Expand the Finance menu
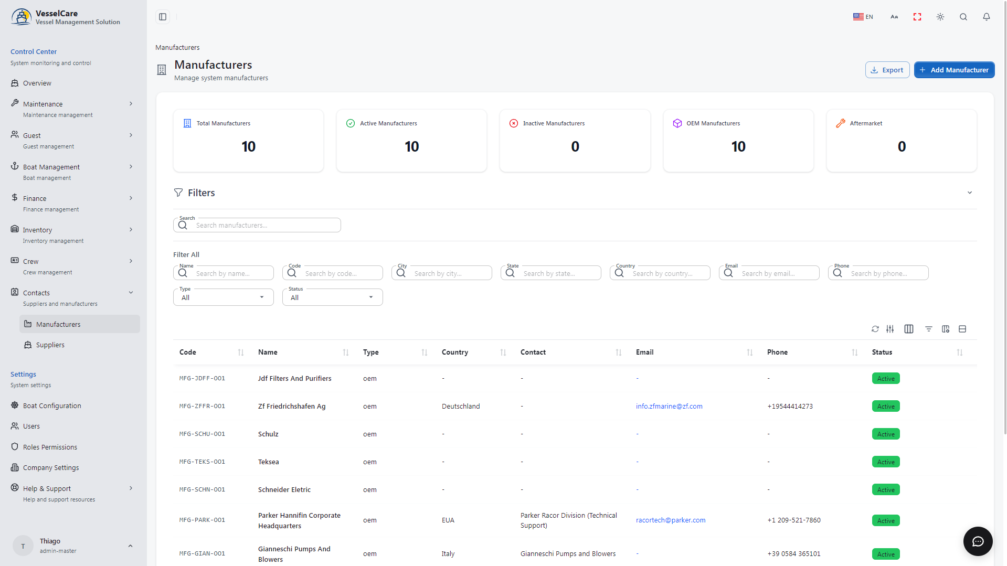Image resolution: width=1007 pixels, height=566 pixels. click(x=72, y=203)
